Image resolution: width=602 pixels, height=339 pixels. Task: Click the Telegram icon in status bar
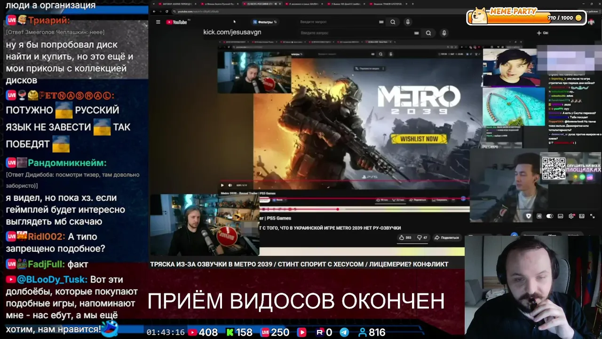[x=344, y=332]
